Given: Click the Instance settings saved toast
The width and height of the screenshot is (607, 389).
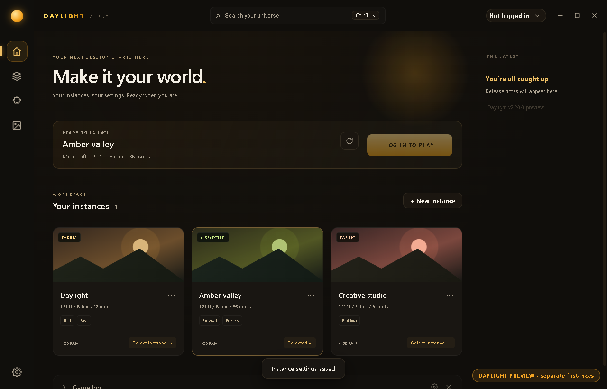Looking at the screenshot, I should click(x=303, y=369).
